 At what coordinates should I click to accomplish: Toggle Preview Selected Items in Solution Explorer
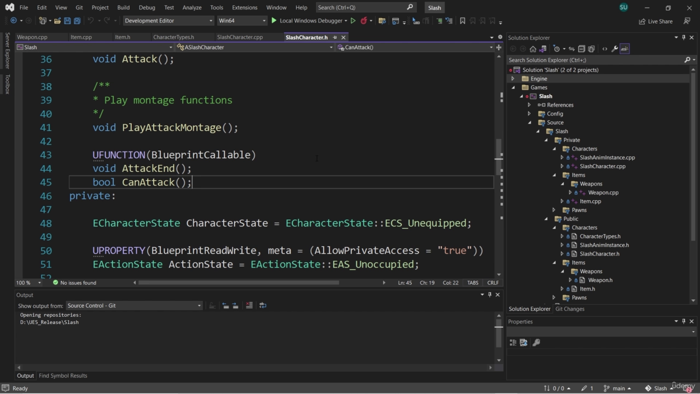625,49
